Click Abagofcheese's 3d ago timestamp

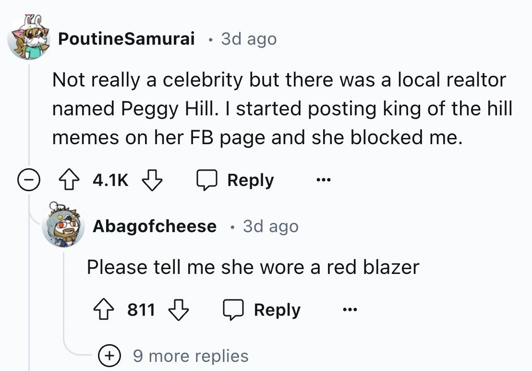click(270, 226)
